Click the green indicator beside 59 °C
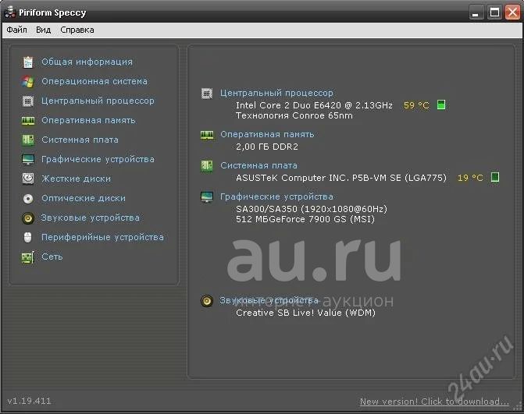This screenshot has width=524, height=414. point(441,105)
